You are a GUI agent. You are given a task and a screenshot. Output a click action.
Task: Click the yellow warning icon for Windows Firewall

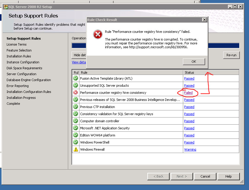(76, 149)
